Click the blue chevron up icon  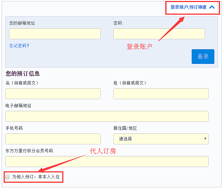[212, 7]
